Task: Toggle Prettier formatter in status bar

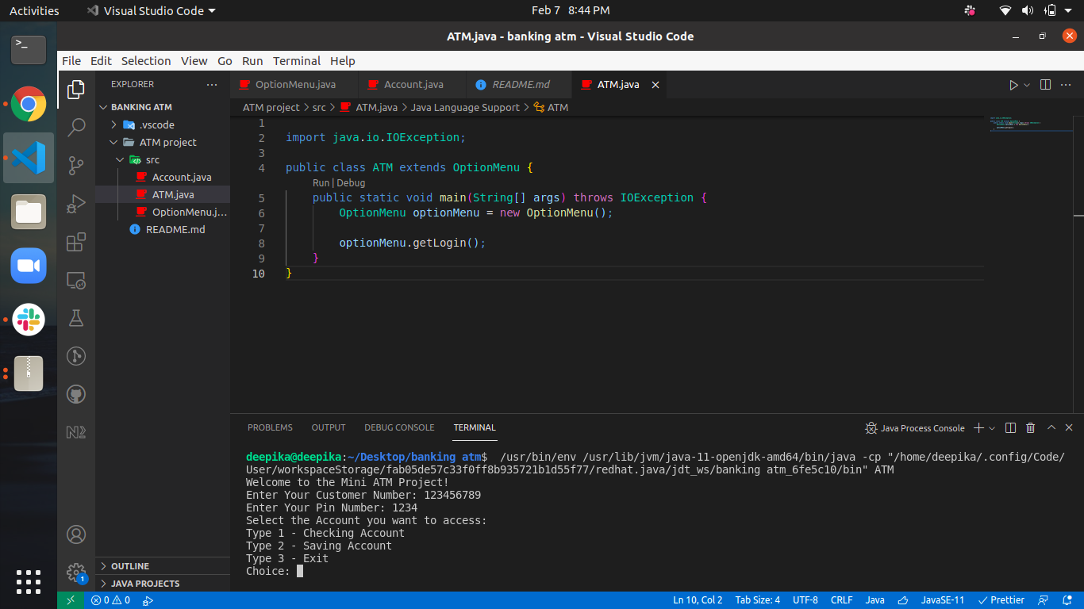Action: tap(1001, 600)
